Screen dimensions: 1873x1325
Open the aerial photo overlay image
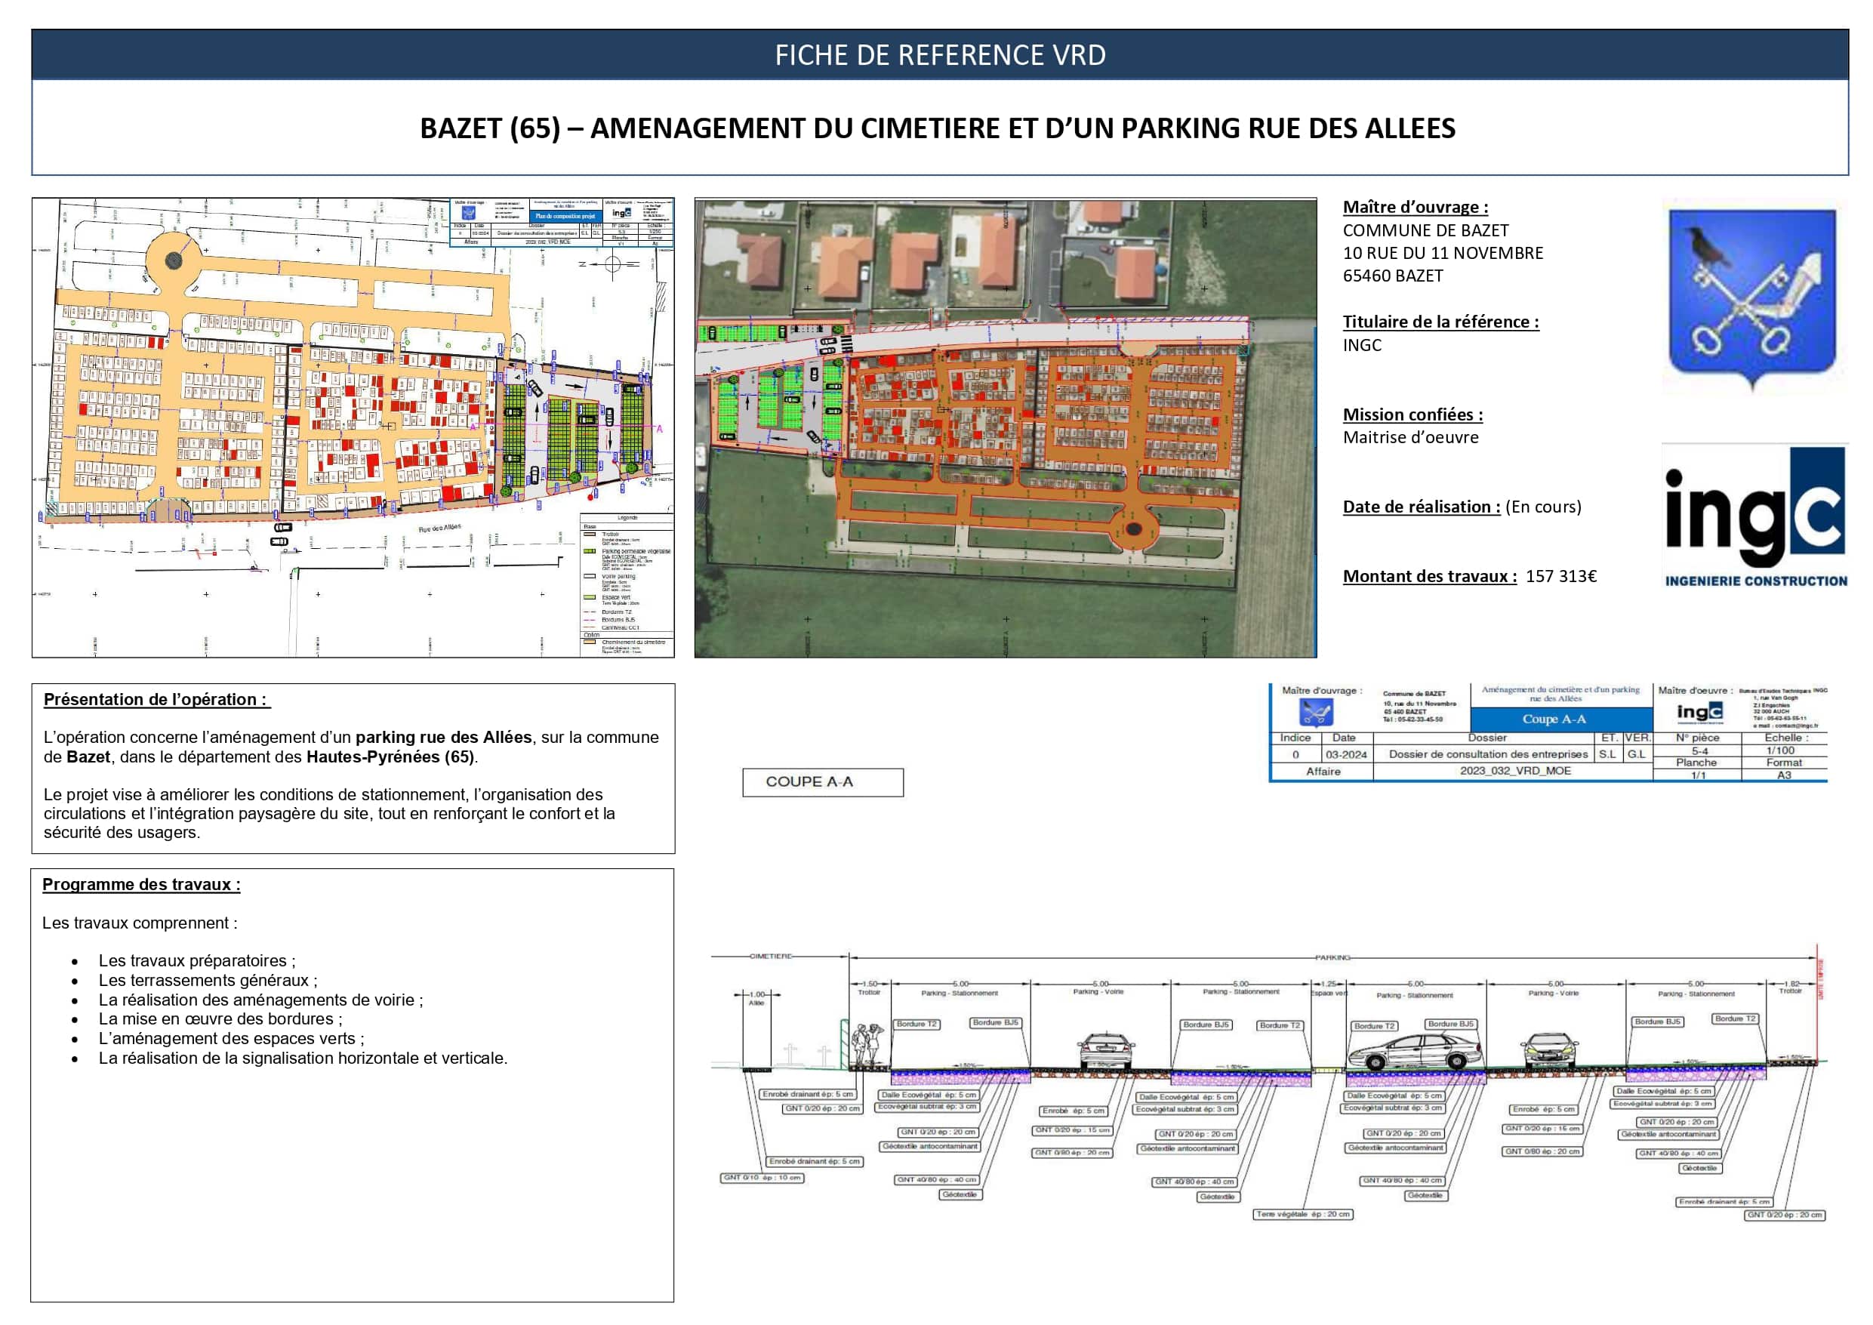[x=1005, y=427]
